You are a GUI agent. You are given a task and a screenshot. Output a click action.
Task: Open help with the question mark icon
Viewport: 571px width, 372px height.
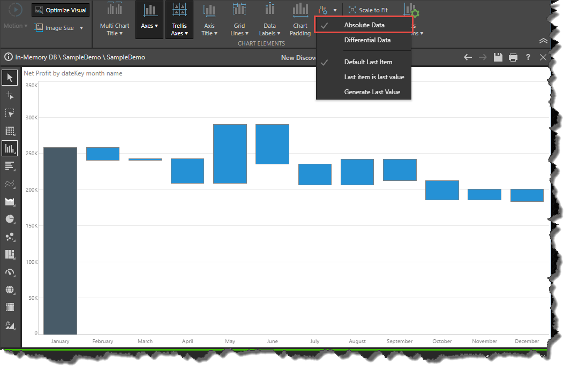point(528,57)
